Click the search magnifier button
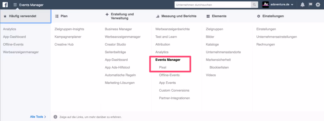The image size is (324, 121). pyautogui.click(x=254, y=5)
